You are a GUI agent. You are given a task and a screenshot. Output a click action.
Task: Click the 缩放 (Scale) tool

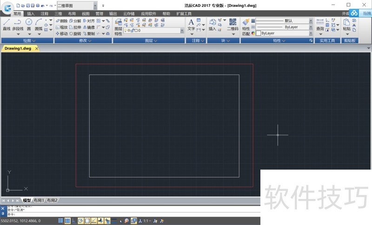62,27
